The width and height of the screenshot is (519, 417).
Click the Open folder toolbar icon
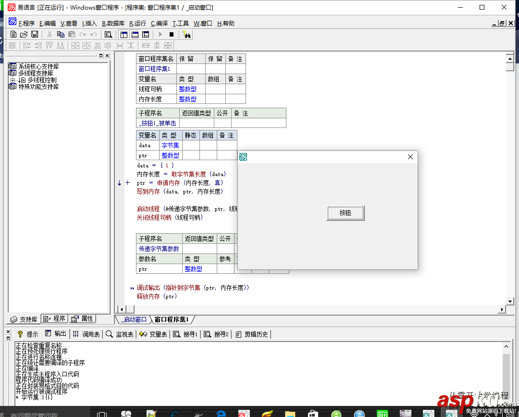[x=24, y=35]
